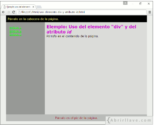154x126 pixels.
Task: Click the address bar URL field
Action: [x=82, y=12]
